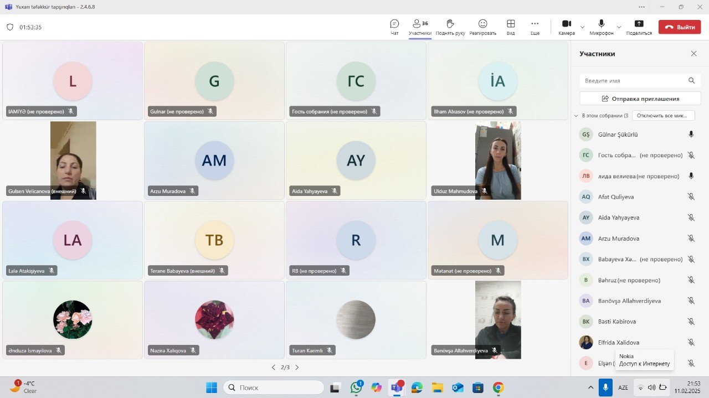Click the 'Введите имя' search field

(633, 81)
